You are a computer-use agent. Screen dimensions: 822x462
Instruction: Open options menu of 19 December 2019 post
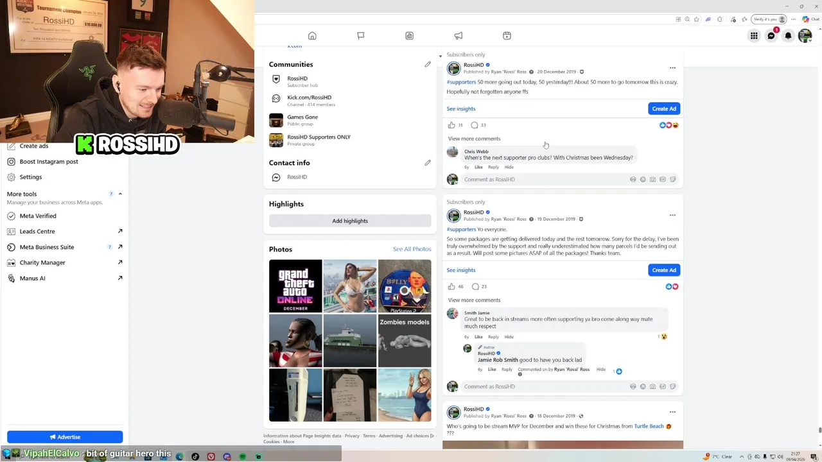coord(672,215)
